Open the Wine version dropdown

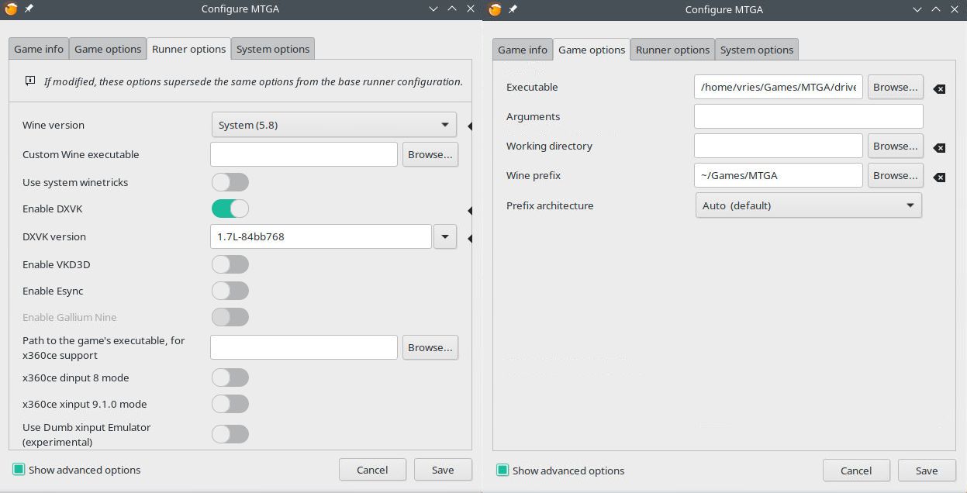coord(334,125)
